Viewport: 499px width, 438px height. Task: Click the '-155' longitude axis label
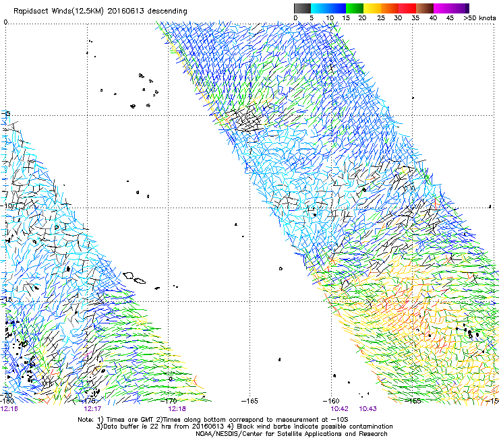click(413, 402)
